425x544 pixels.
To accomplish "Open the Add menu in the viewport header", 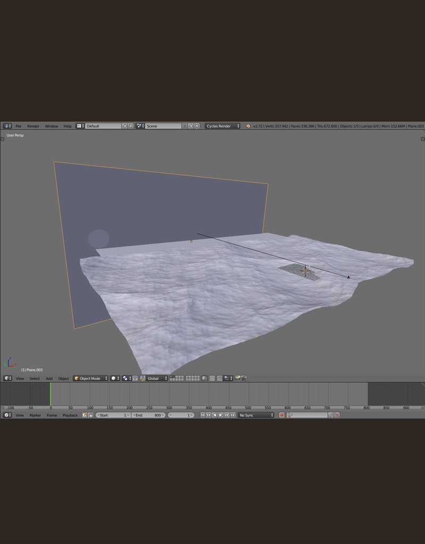I will click(x=49, y=378).
